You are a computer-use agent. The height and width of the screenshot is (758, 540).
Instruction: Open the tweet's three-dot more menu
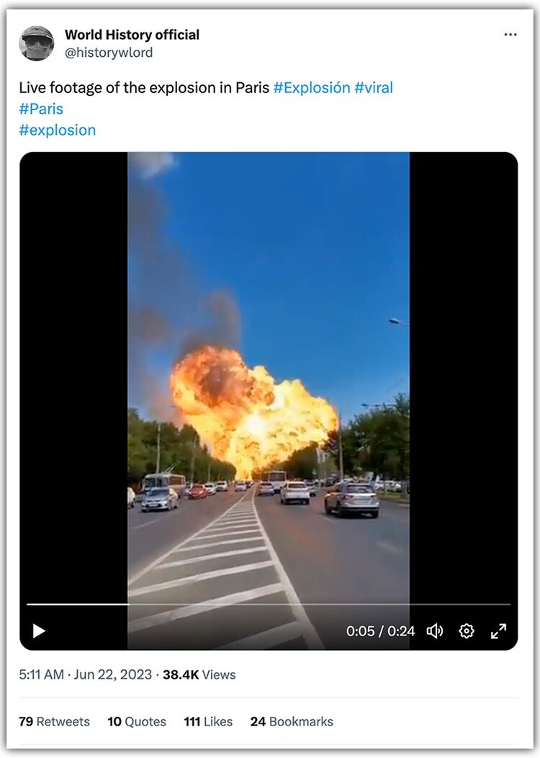[x=510, y=35]
